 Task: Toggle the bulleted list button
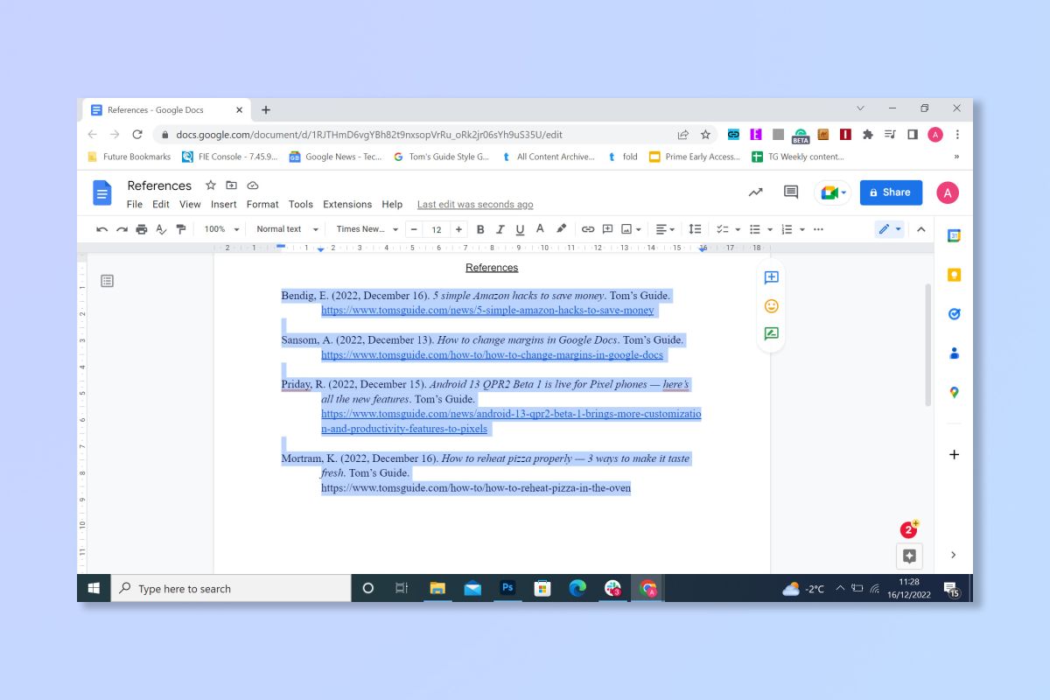pos(755,229)
